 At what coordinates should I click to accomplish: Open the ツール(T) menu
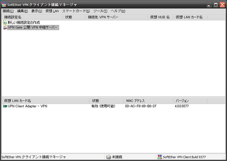(100, 11)
